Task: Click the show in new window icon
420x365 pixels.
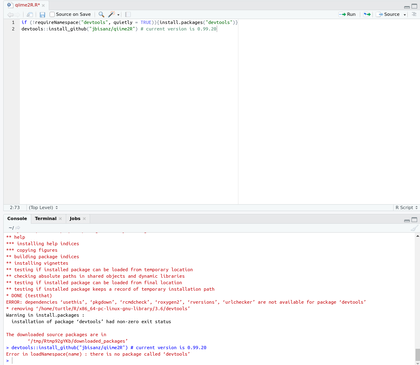Action: point(30,15)
